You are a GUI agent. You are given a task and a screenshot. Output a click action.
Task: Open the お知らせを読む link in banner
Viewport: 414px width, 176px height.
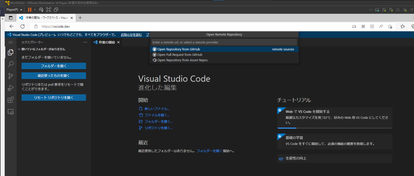[x=131, y=35]
